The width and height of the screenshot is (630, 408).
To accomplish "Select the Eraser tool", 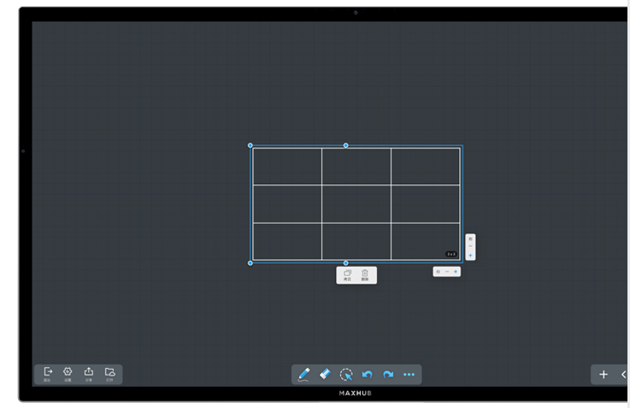I will (x=326, y=374).
